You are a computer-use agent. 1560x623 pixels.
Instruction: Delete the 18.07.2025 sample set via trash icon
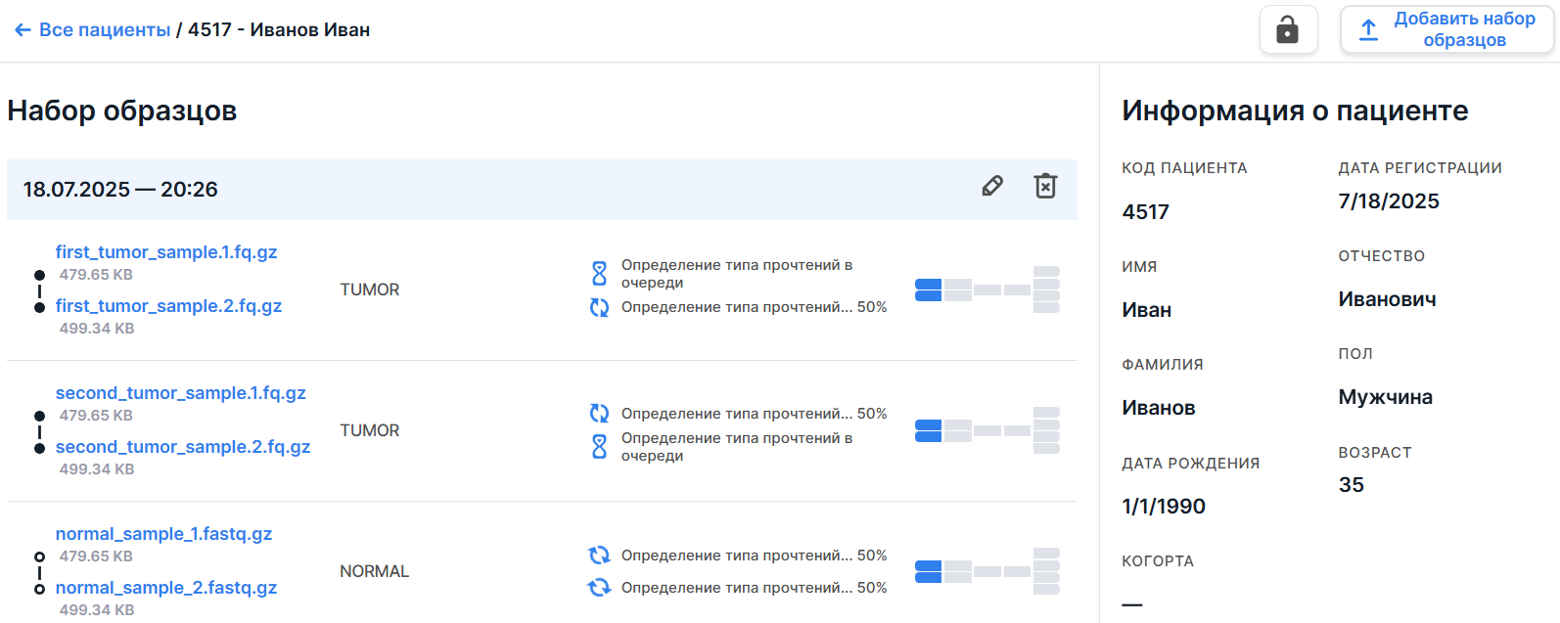(1045, 187)
